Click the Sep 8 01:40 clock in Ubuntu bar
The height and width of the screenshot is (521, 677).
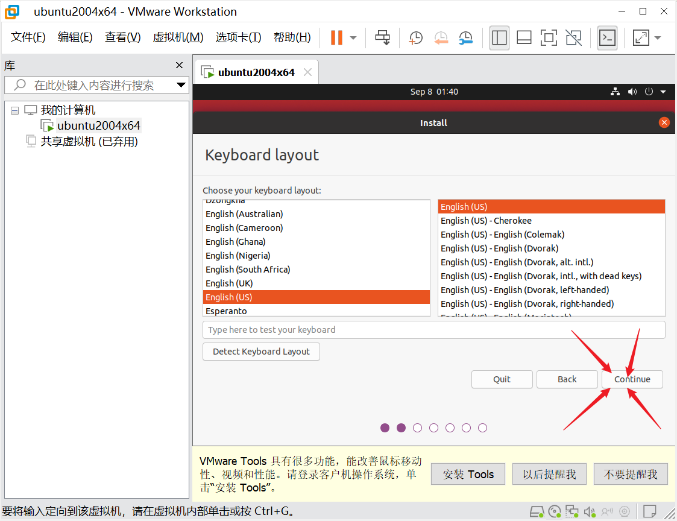[434, 92]
